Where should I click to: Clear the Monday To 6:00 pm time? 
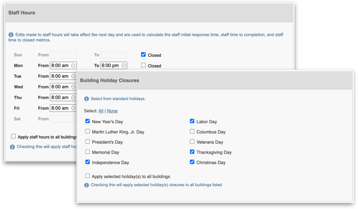pos(124,66)
